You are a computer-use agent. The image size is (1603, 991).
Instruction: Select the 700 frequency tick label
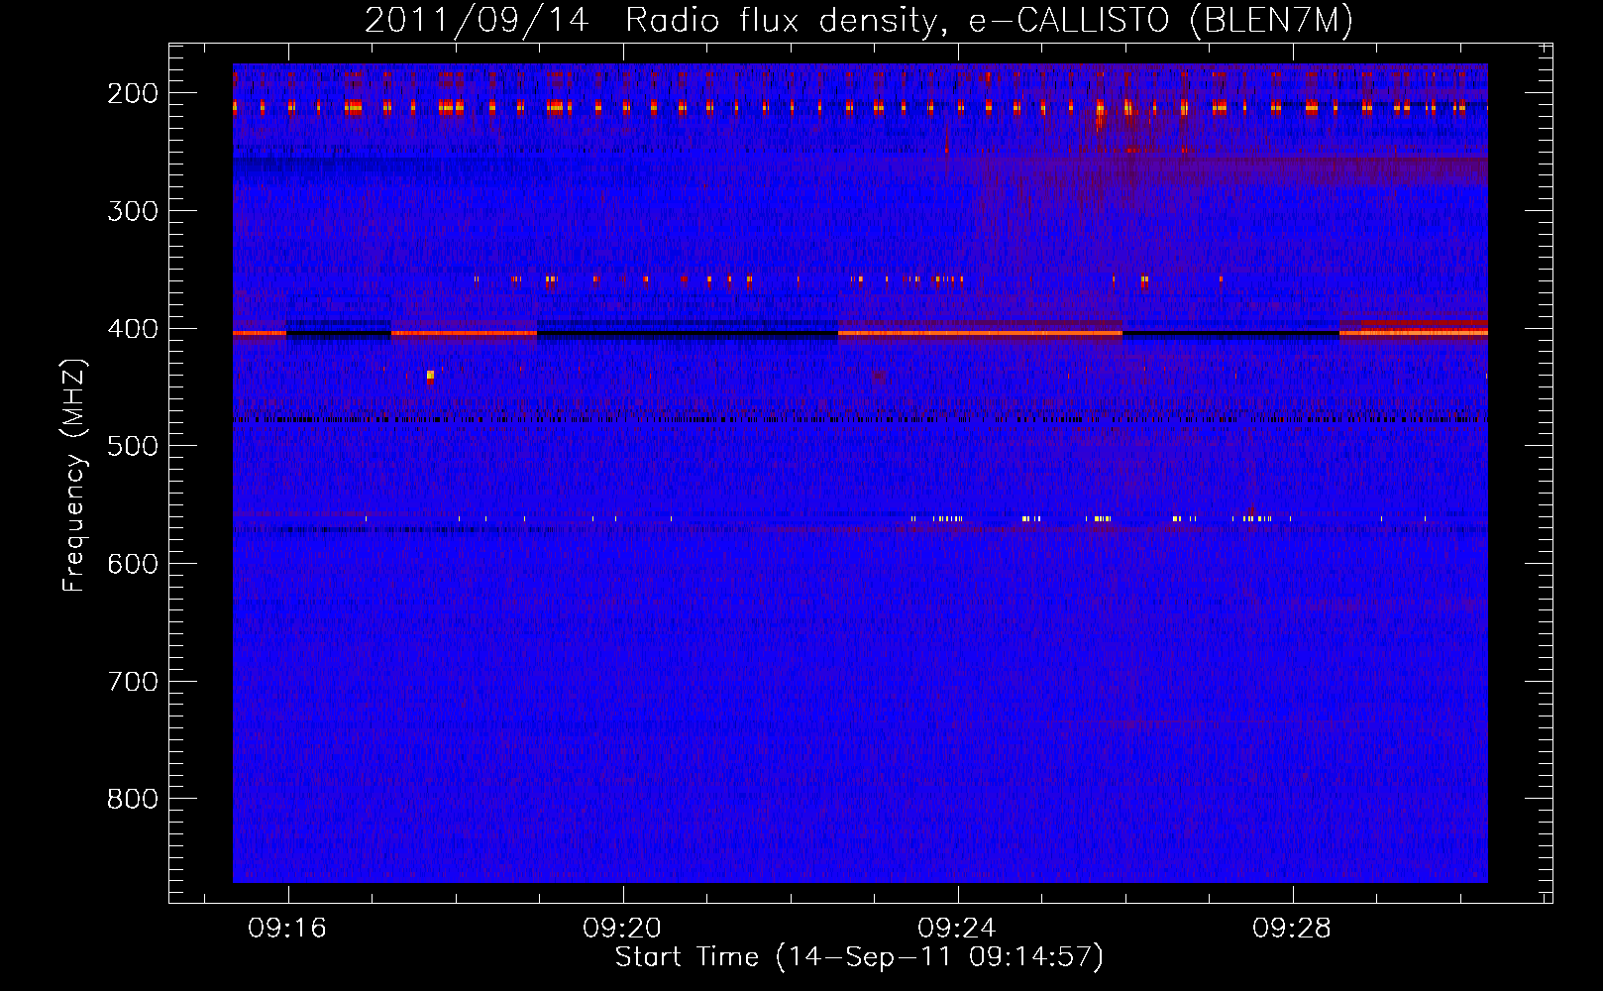click(133, 682)
